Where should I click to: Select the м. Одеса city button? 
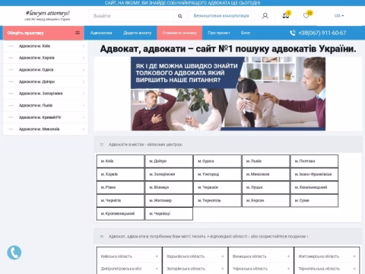pos(217,161)
